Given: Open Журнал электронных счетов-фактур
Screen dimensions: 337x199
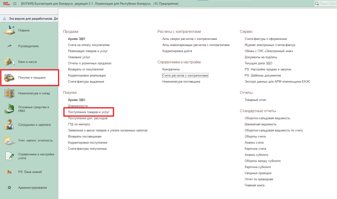Looking at the screenshot, I should [270, 45].
